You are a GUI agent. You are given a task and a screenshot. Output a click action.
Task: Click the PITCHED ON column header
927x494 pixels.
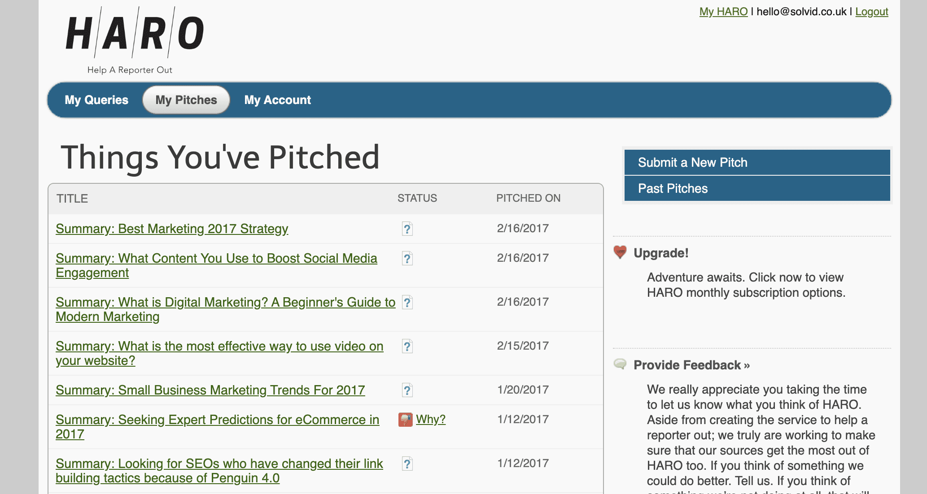click(x=528, y=198)
